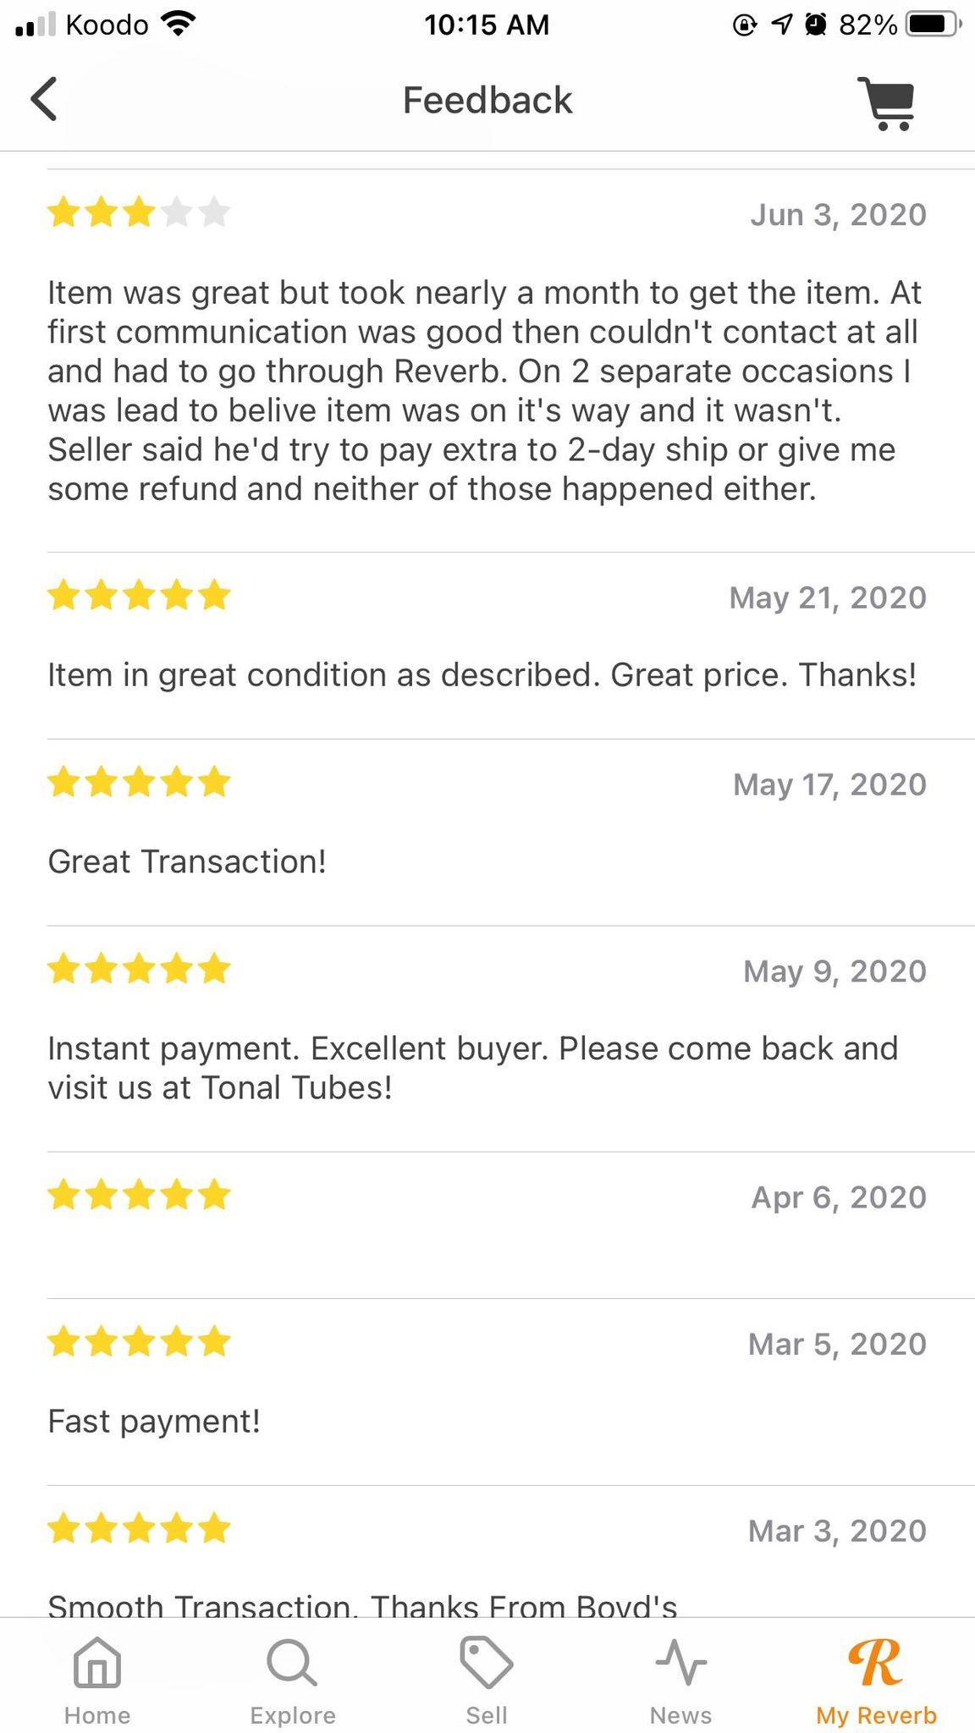Open the News feed tab
Viewport: 975px width, 1733px height.
(x=680, y=1681)
